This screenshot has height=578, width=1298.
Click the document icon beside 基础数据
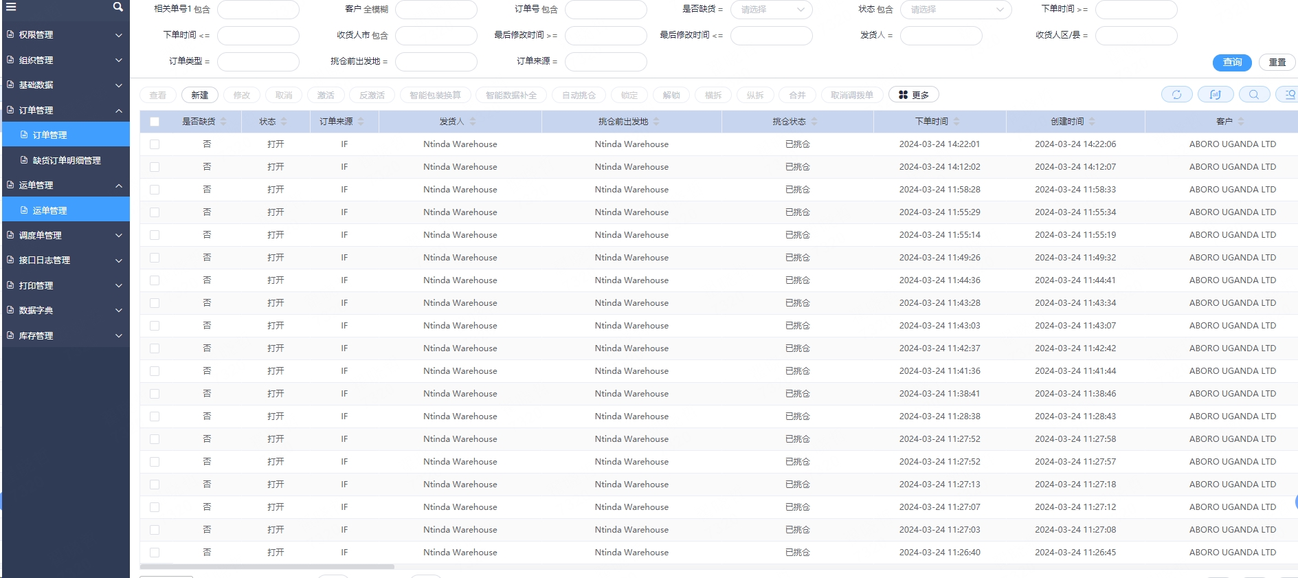click(x=10, y=85)
